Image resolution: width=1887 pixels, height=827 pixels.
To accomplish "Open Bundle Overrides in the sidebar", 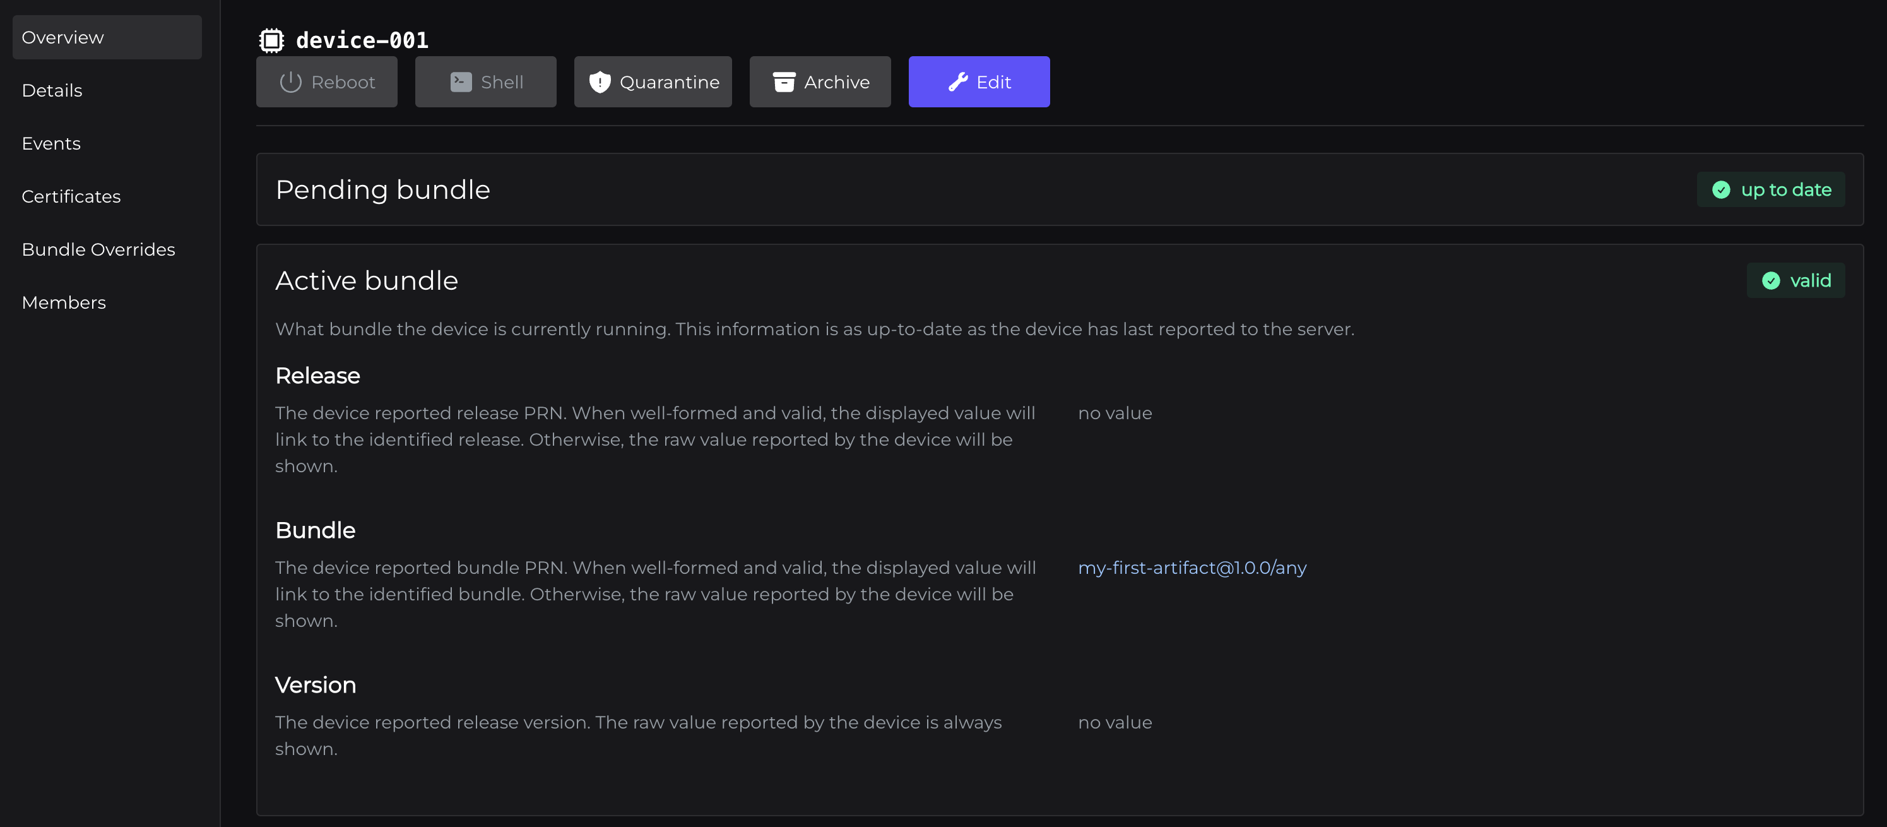I will click(x=98, y=250).
